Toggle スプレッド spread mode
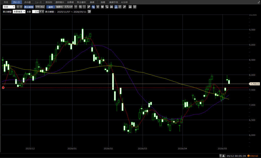This screenshot has height=158, width=261. coord(68,7)
